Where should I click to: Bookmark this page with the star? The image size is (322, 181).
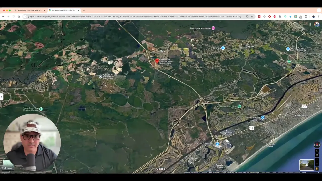pos(252,17)
